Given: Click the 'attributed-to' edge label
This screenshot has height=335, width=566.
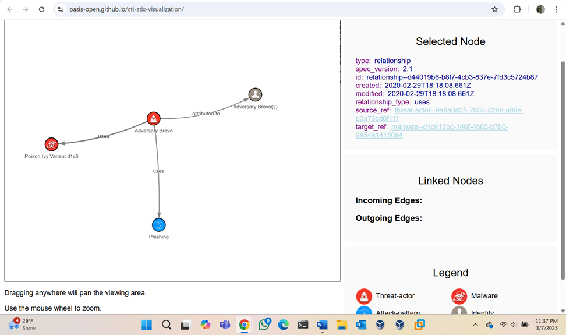Looking at the screenshot, I should 206,114.
